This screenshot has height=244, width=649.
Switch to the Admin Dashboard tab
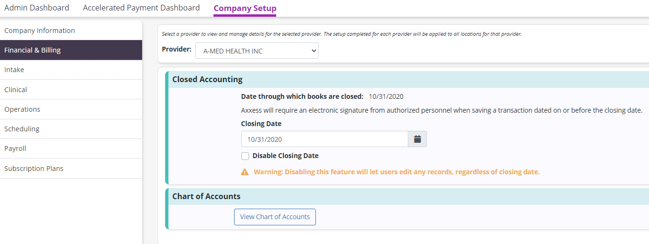click(x=36, y=8)
